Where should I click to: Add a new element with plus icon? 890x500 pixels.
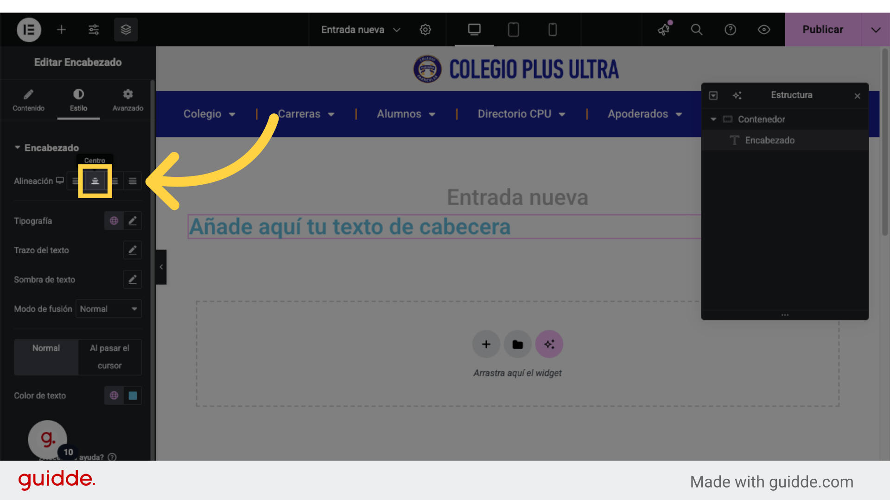tap(61, 30)
